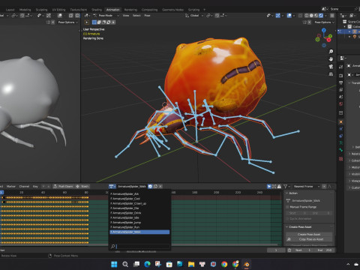
Task: Select the Armature|Spider_Cool action
Action: [140, 199]
